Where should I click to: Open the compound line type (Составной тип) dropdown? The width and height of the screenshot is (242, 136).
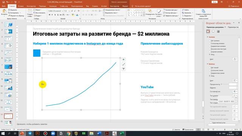pos(235,91)
